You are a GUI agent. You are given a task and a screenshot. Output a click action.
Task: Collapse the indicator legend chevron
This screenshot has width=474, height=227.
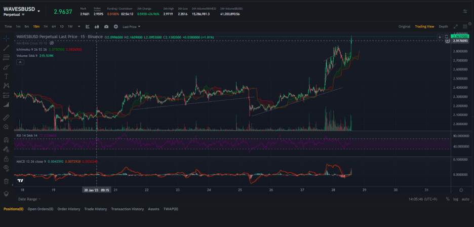pos(19,62)
